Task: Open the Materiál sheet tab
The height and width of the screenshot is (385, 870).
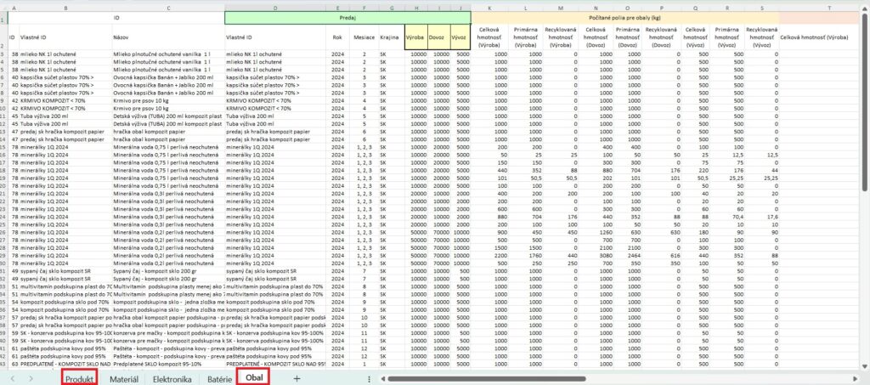Action: click(124, 377)
